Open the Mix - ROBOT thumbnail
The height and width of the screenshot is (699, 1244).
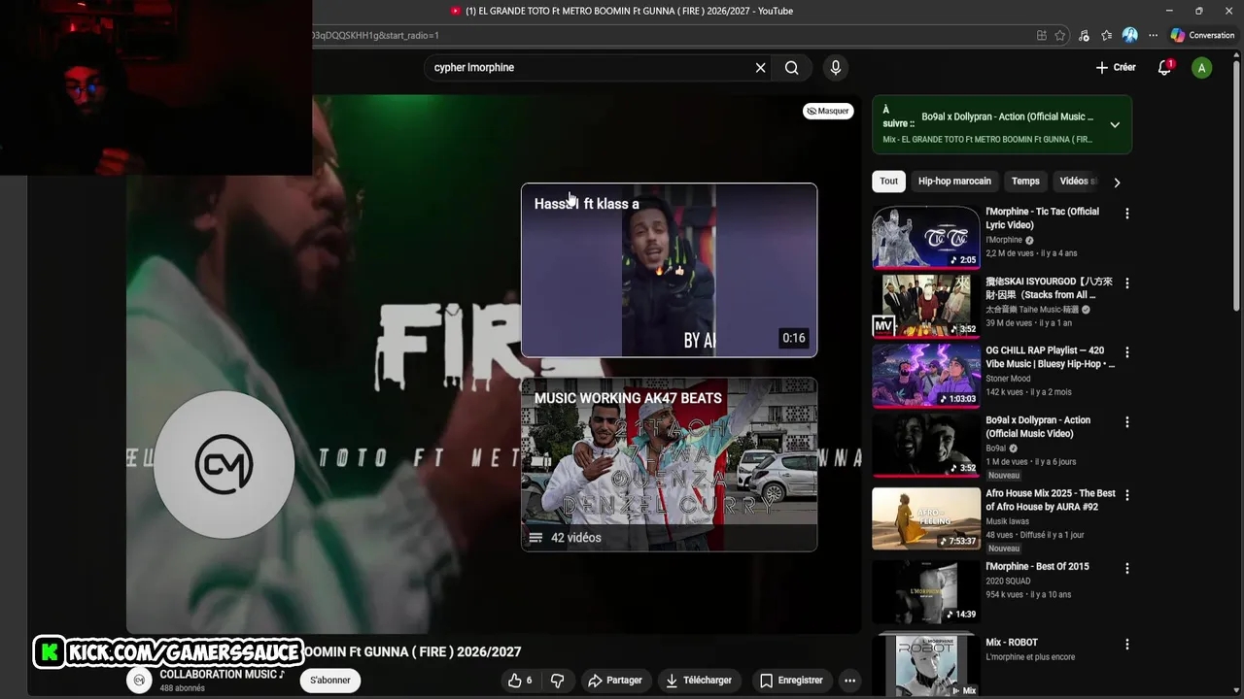click(926, 666)
